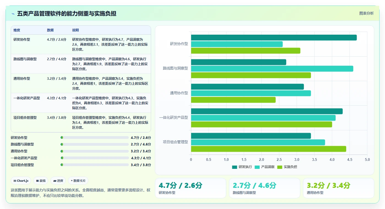Click the 研发执行 bar for 研发协作型

274,38
